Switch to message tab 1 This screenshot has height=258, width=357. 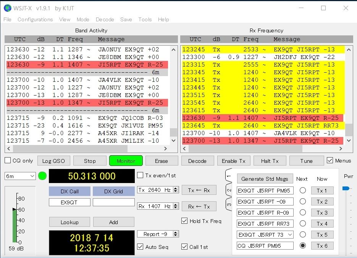[x=229, y=176]
